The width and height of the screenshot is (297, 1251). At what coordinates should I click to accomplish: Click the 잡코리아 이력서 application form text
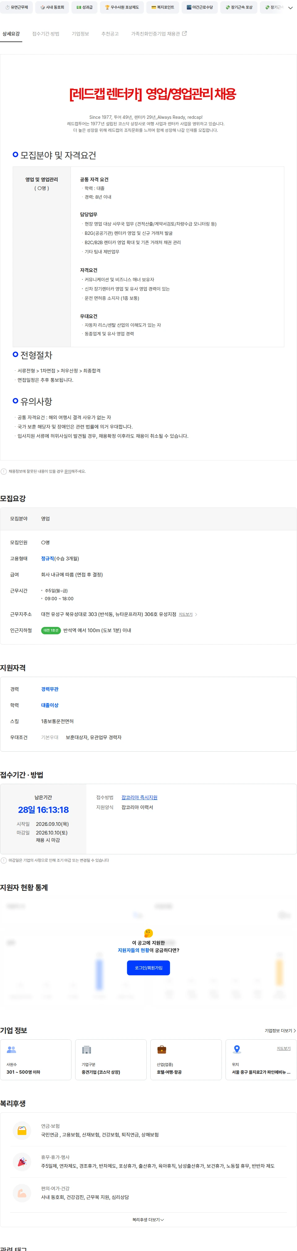tap(137, 807)
